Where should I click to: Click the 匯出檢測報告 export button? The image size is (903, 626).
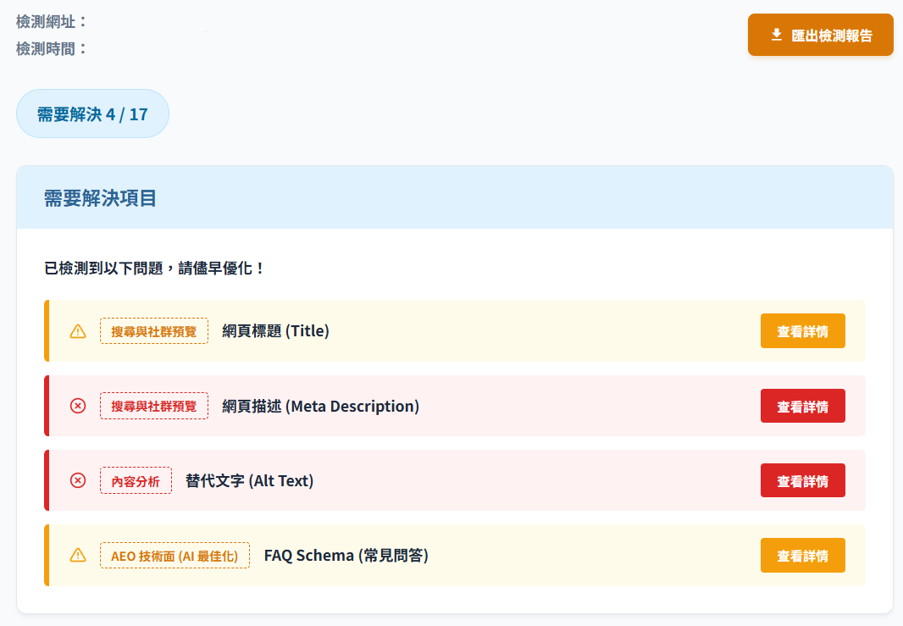point(820,35)
